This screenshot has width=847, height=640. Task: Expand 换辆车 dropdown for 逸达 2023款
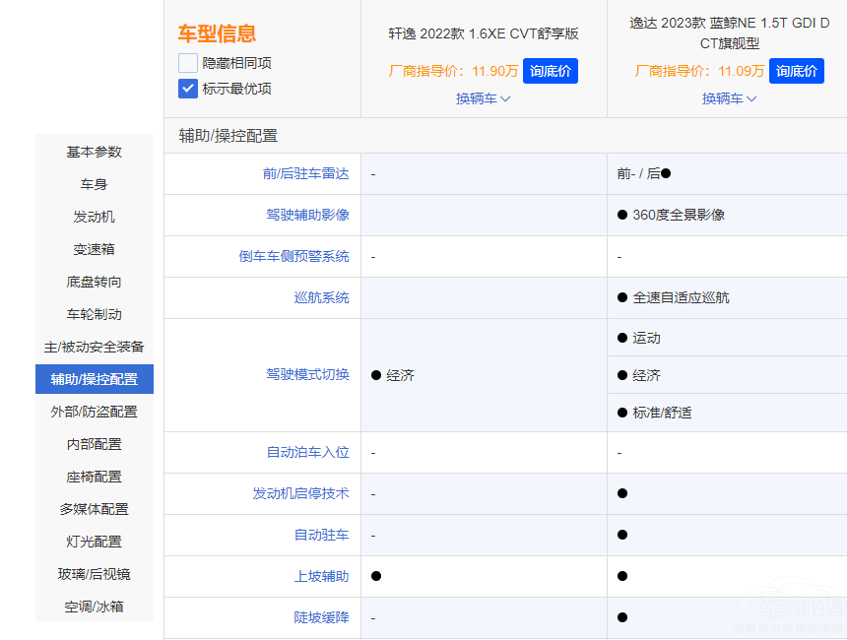pos(729,98)
